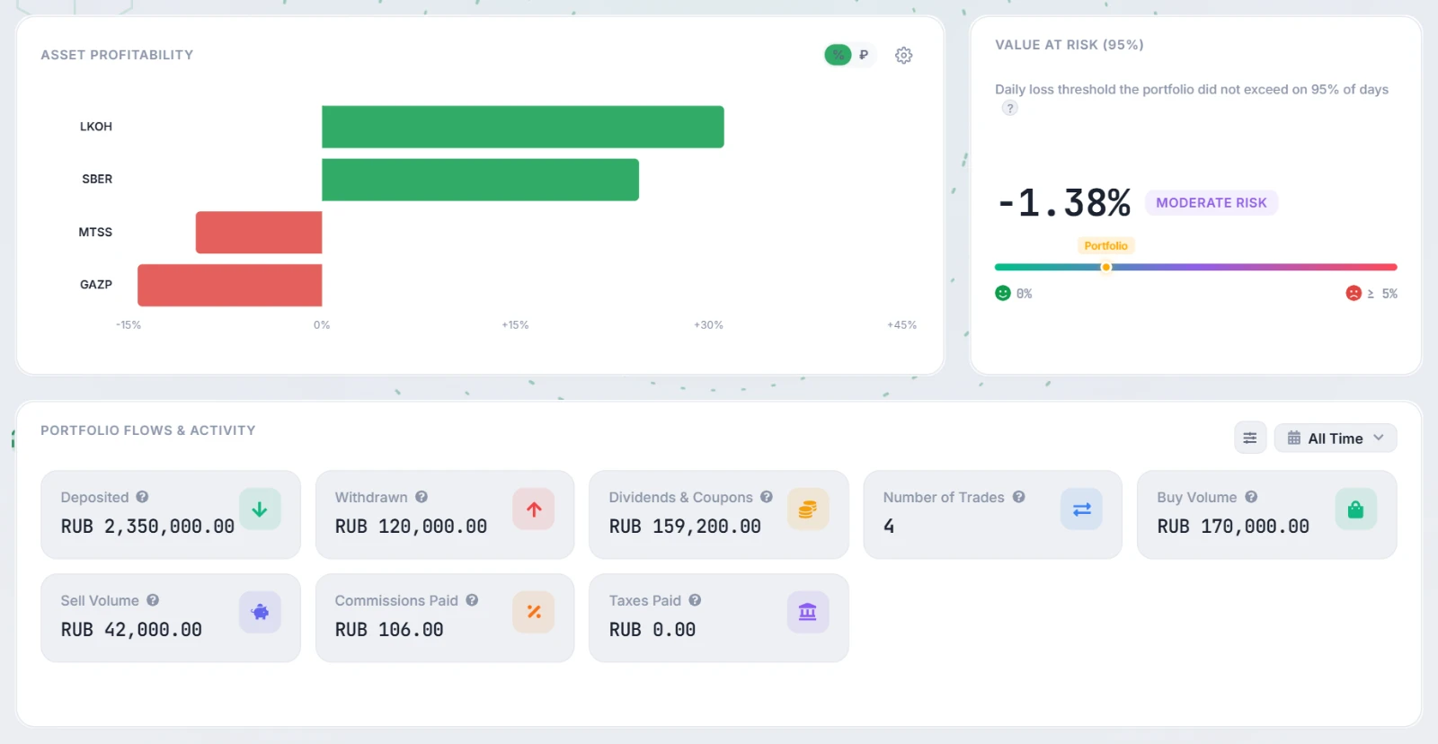Open Value at Risk help question mark
Image resolution: width=1438 pixels, height=744 pixels.
tap(1010, 108)
